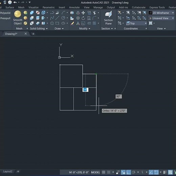Screen dimensions: 176x176
Task: Expand the Modify panel
Action: [x=85, y=28]
